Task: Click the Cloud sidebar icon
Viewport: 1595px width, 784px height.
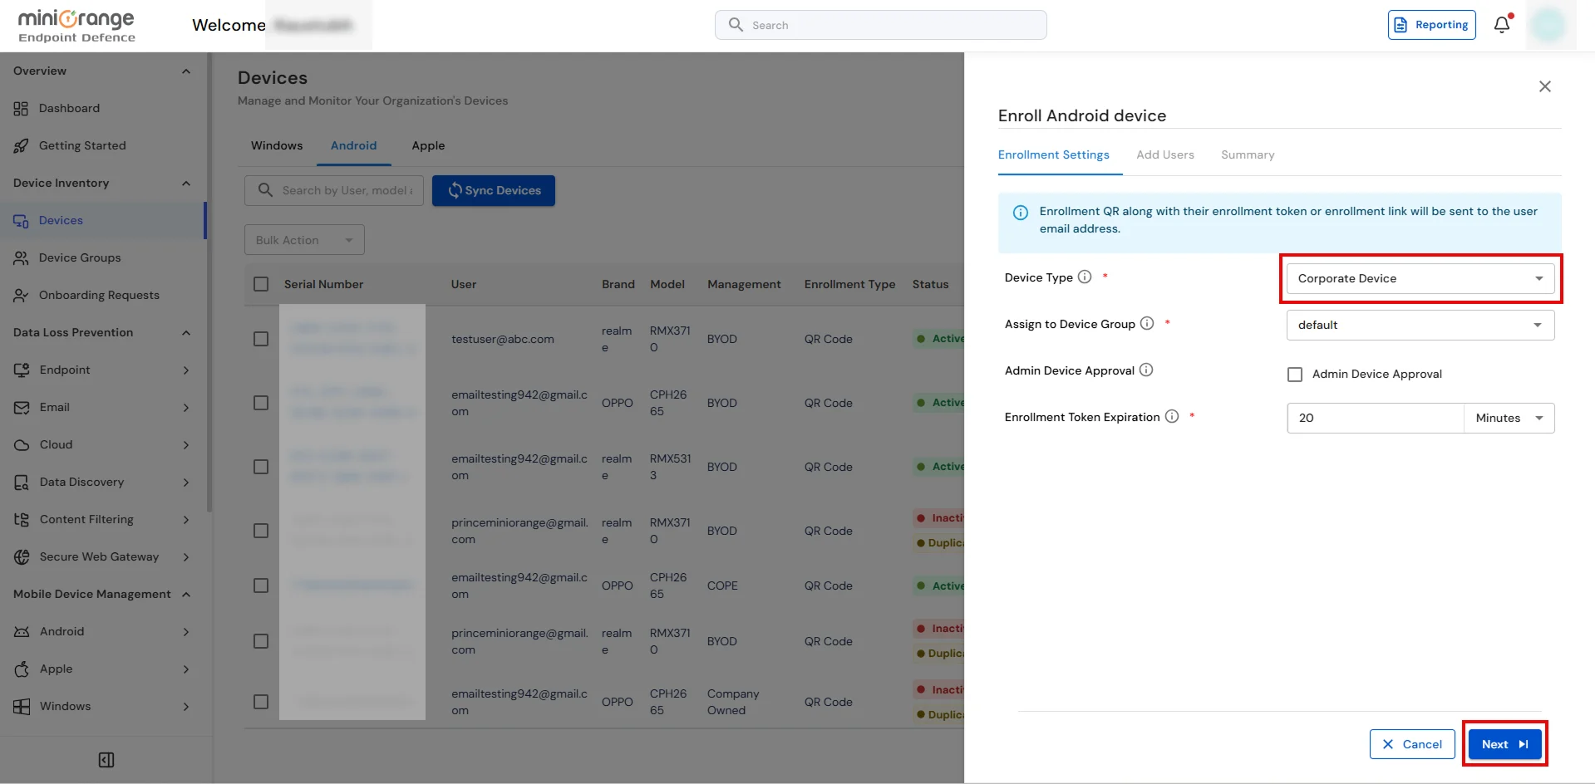Action: tap(22, 445)
